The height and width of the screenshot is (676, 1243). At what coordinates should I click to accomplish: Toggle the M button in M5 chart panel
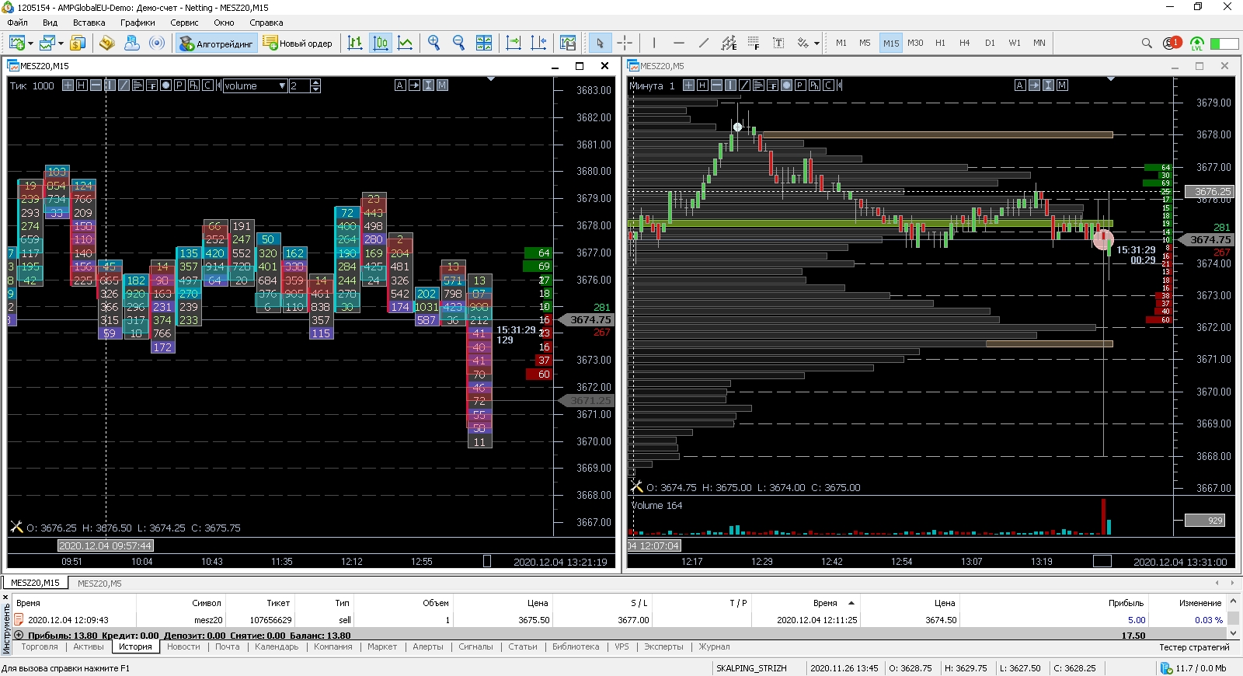pyautogui.click(x=1062, y=85)
